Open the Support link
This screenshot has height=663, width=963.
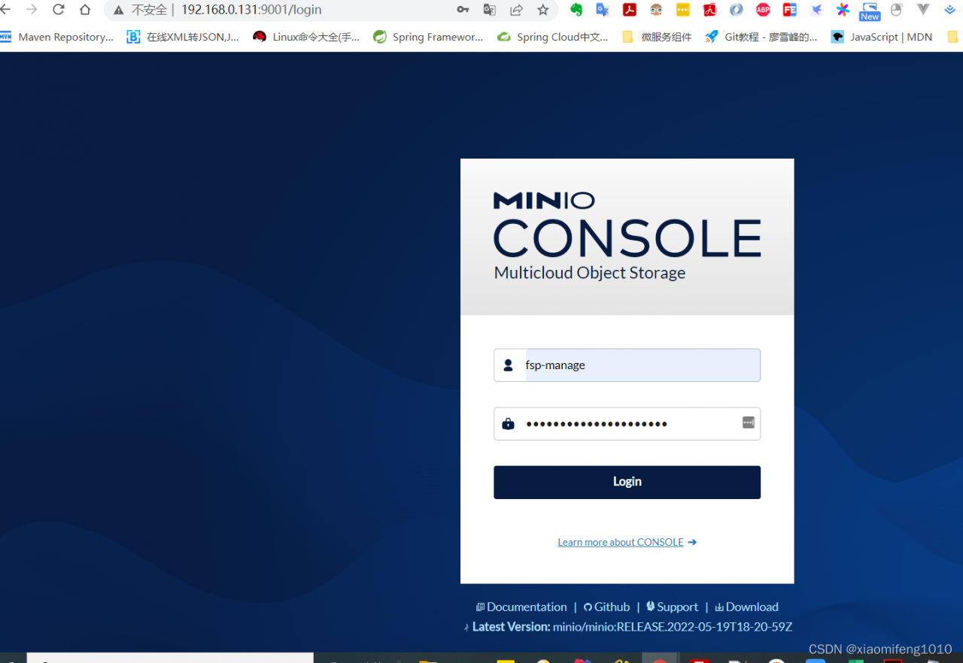point(672,607)
